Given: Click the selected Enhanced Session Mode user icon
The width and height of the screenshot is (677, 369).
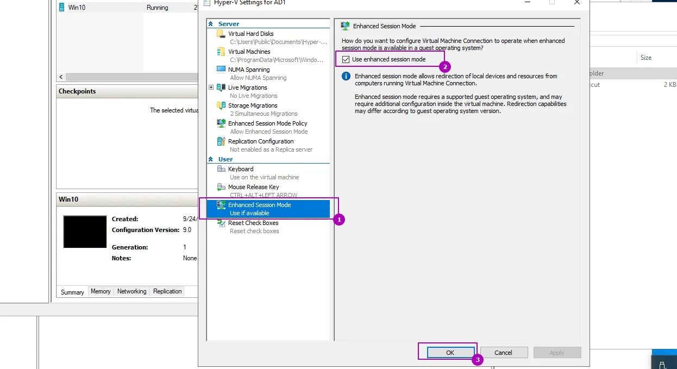Looking at the screenshot, I should [x=221, y=205].
